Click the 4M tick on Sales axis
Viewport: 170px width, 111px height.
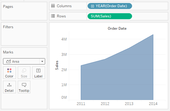point(64,39)
